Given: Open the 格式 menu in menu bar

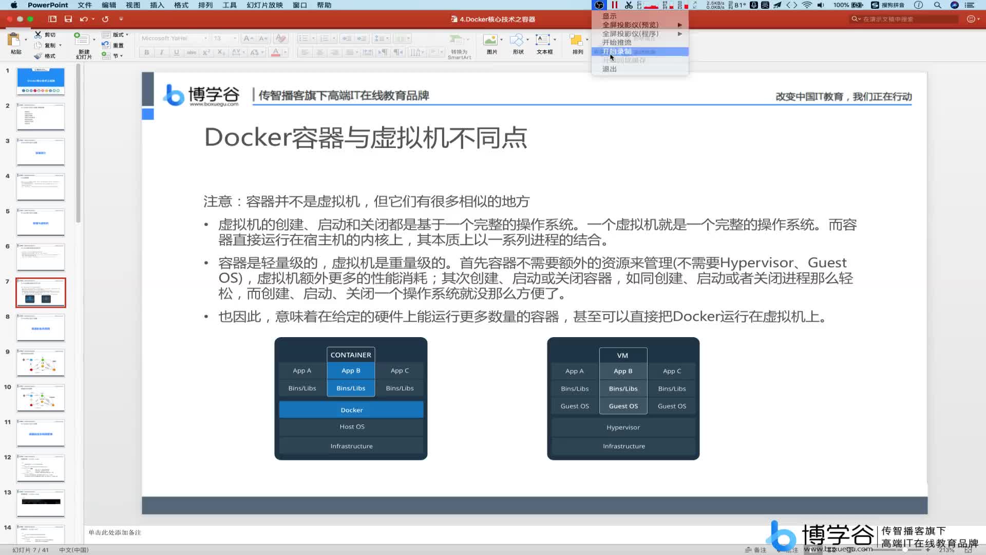Looking at the screenshot, I should [x=181, y=5].
